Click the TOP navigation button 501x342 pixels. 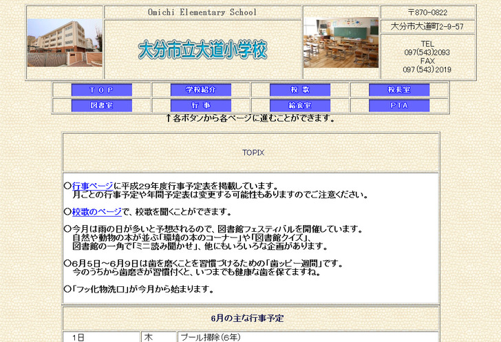coord(101,90)
